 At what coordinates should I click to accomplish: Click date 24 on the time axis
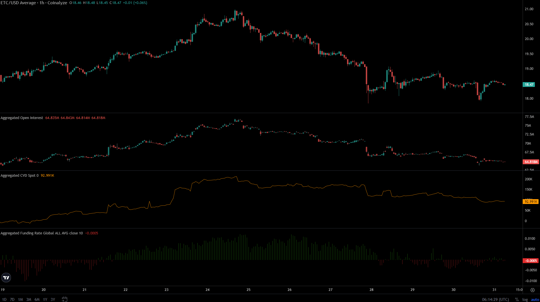pos(208,290)
